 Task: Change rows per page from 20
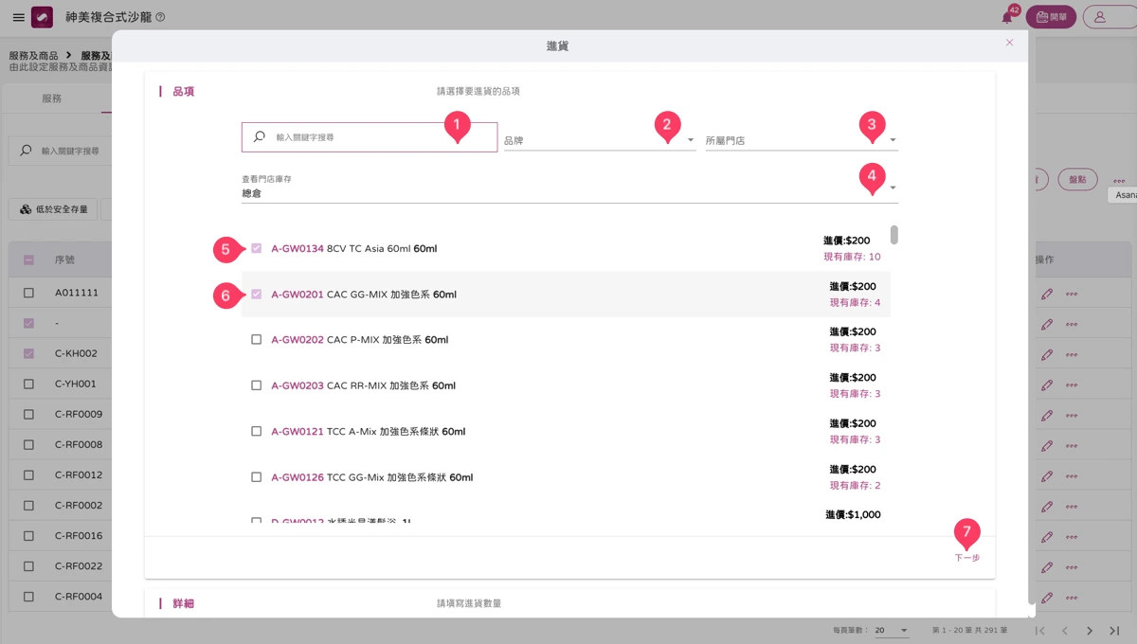point(892,631)
